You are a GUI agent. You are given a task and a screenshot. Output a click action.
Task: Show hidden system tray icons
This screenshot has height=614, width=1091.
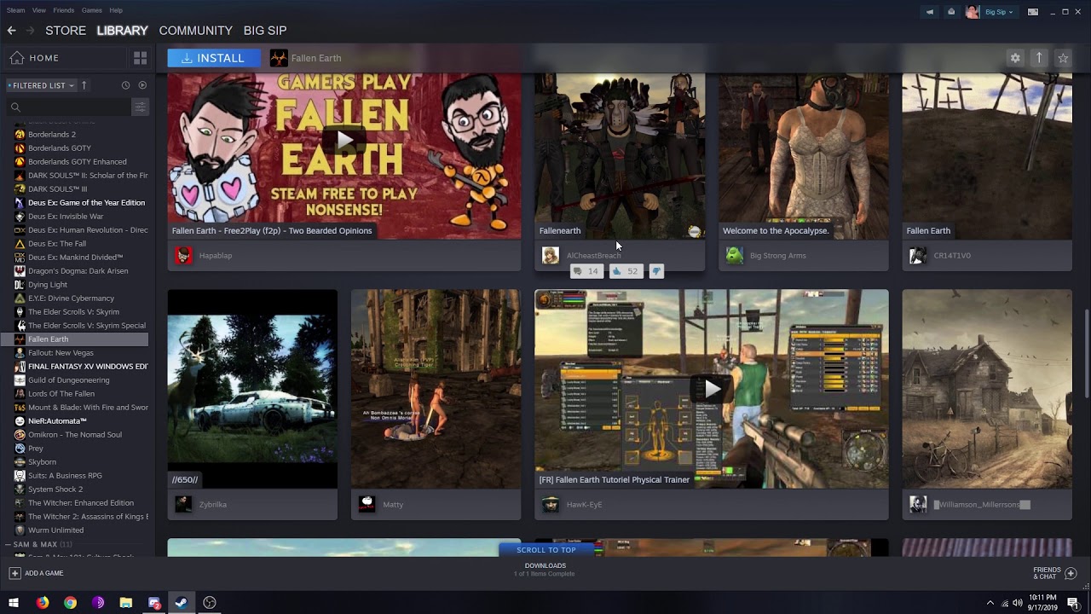tap(990, 603)
